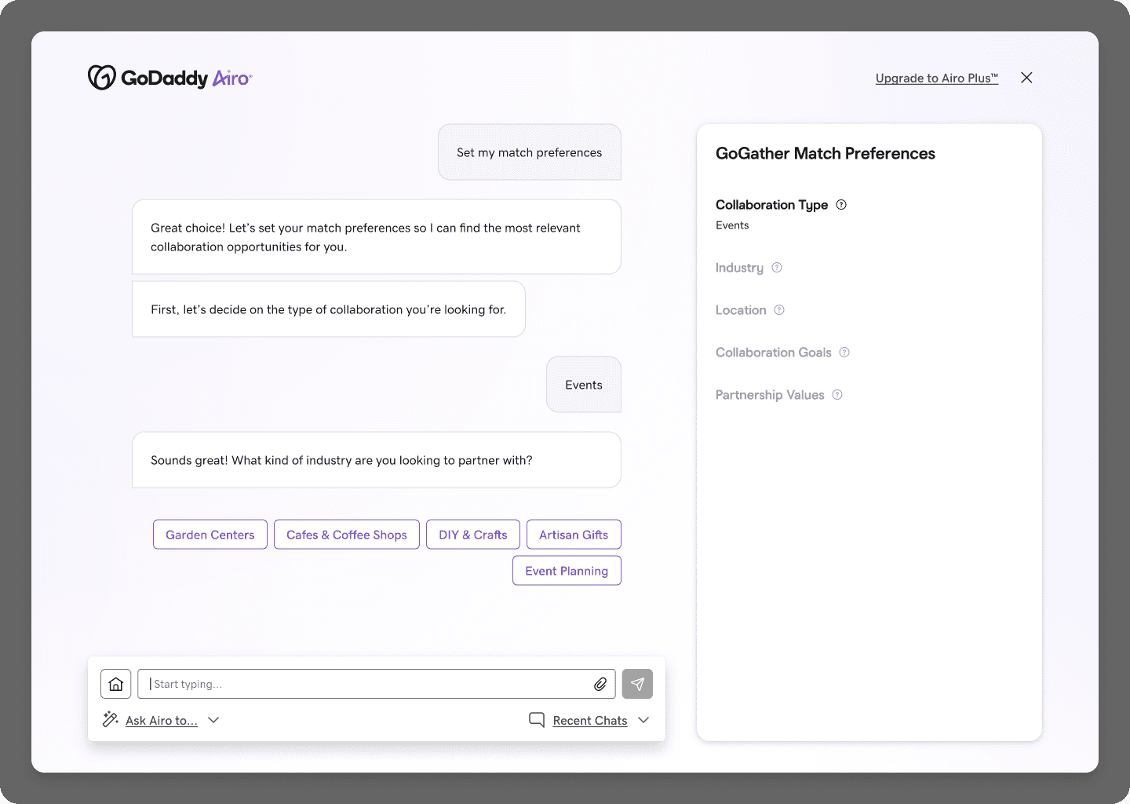
Task: Click the paperclip attachment icon
Action: click(x=600, y=684)
